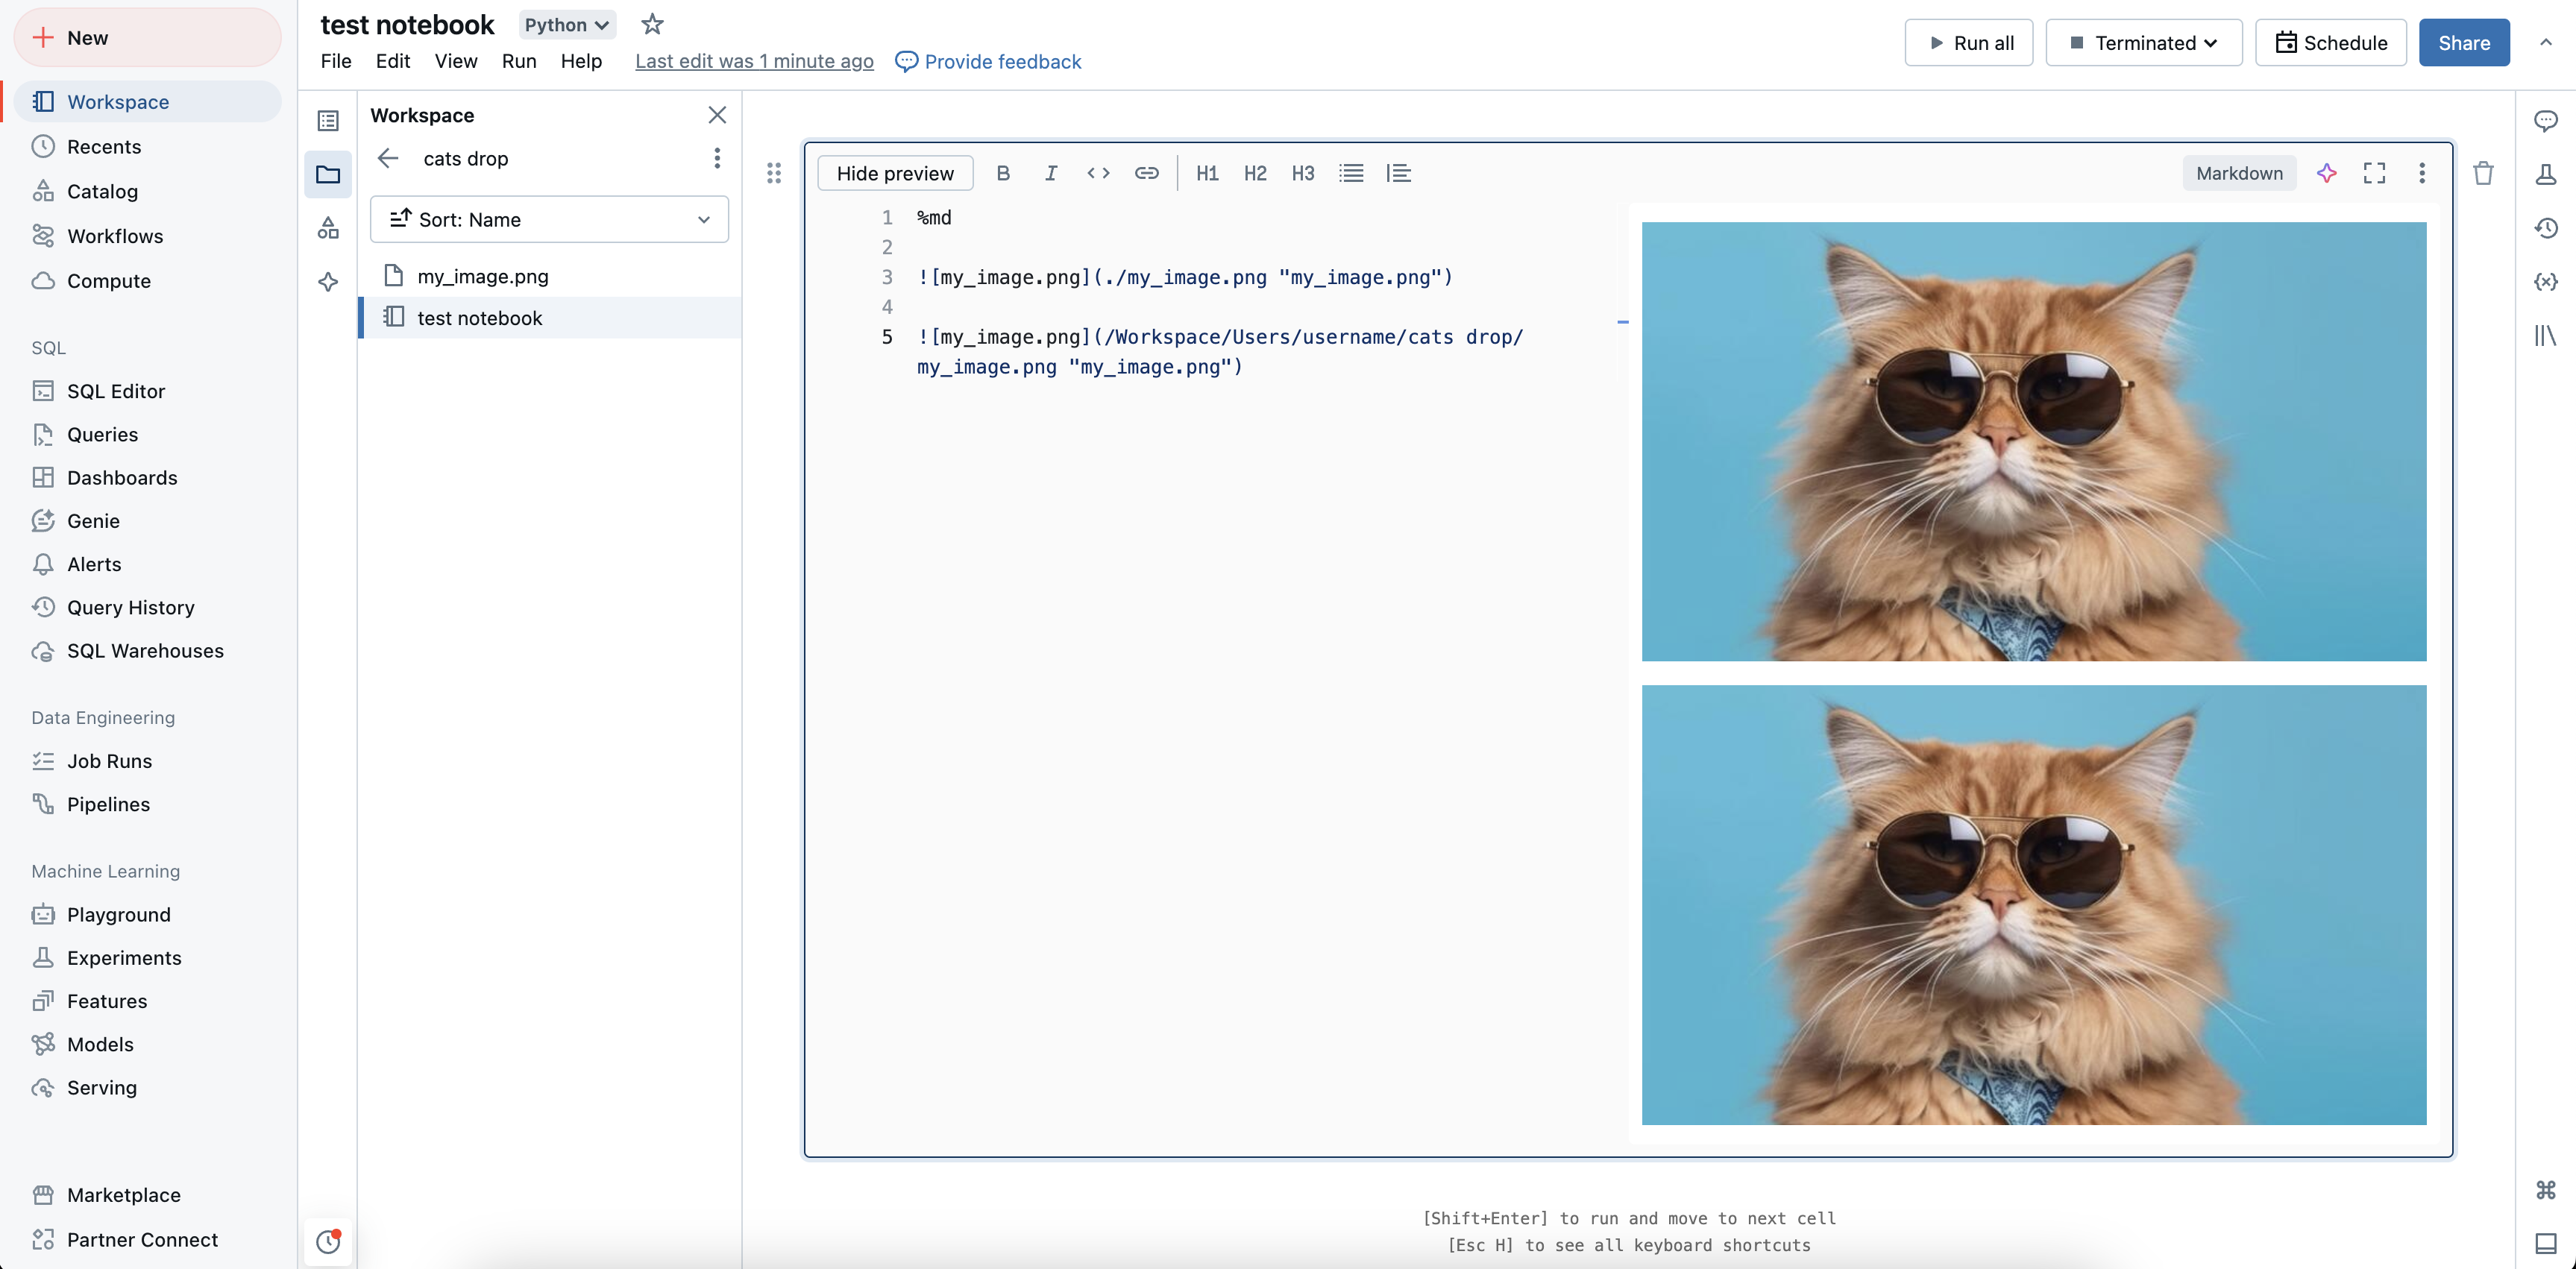2576x1269 pixels.
Task: Toggle the H1 heading format
Action: coord(1207,172)
